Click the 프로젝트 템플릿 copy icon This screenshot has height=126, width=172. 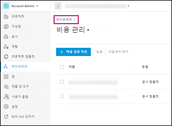click(6, 57)
